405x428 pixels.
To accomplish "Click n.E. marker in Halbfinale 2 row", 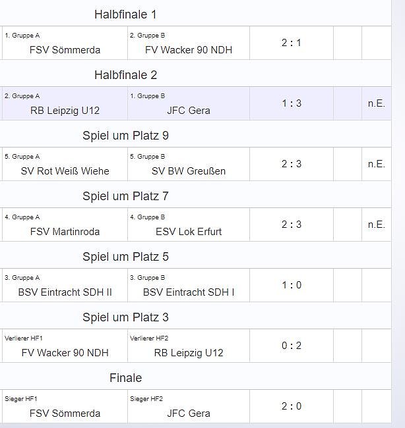I will pyautogui.click(x=376, y=104).
